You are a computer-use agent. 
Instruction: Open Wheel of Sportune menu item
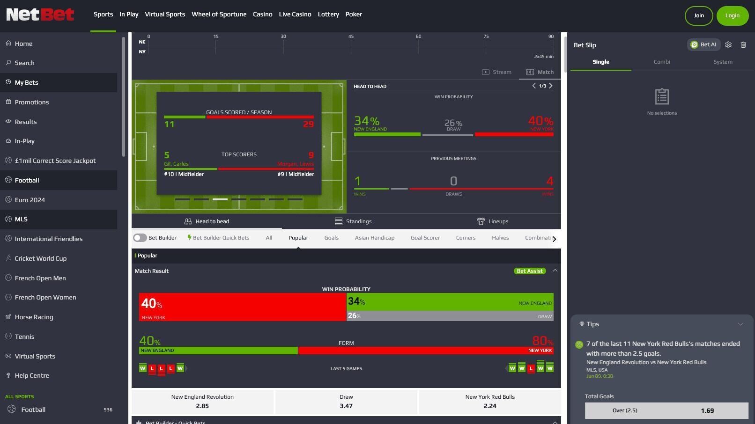click(219, 15)
